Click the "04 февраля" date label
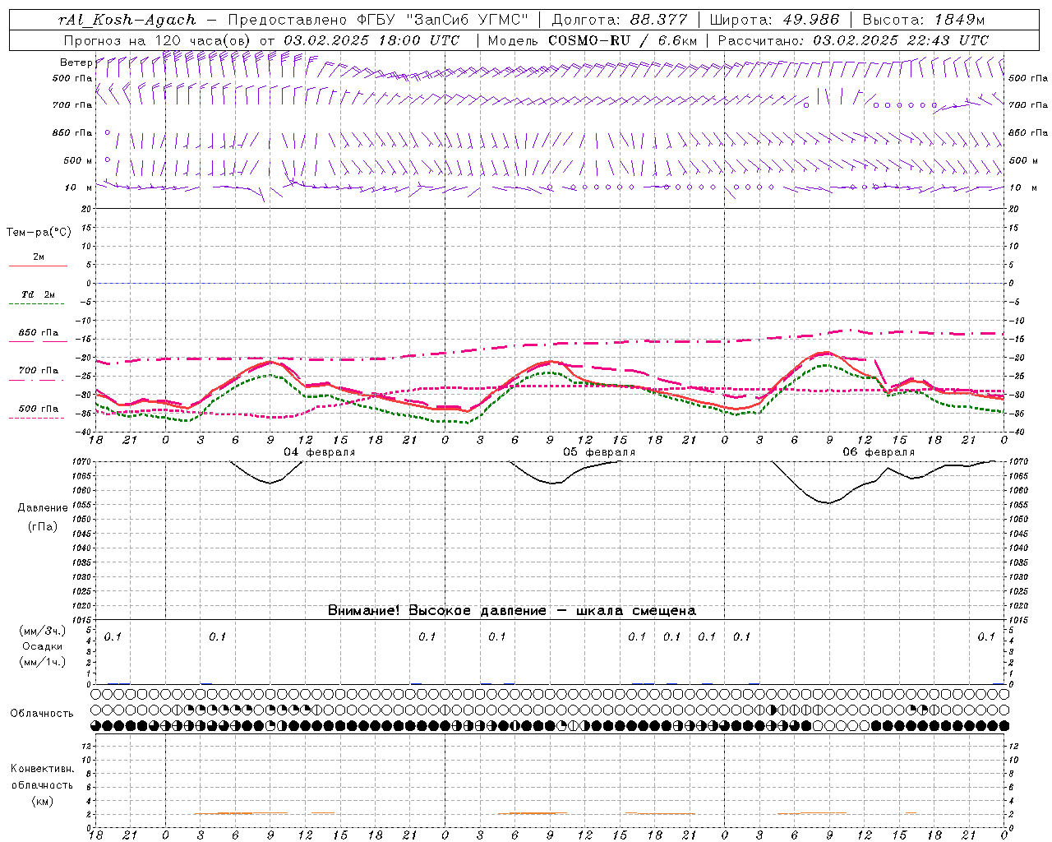This screenshot has height=842, width=1052. pyautogui.click(x=320, y=452)
